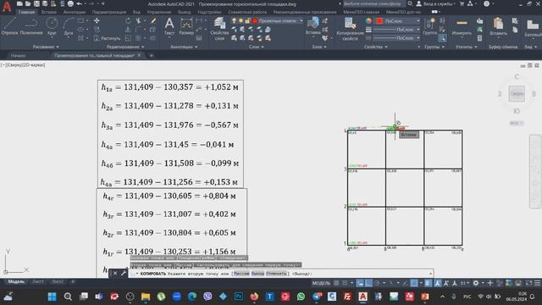Click the Stretch (Растянуть) tool
This screenshot has height=305, width=542.
(x=108, y=38)
